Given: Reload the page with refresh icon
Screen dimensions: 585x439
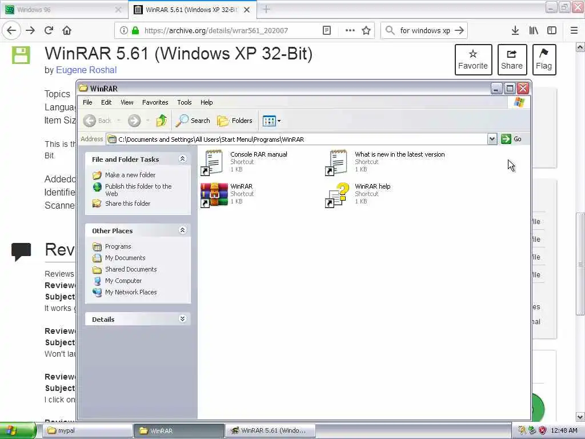Looking at the screenshot, I should (49, 31).
